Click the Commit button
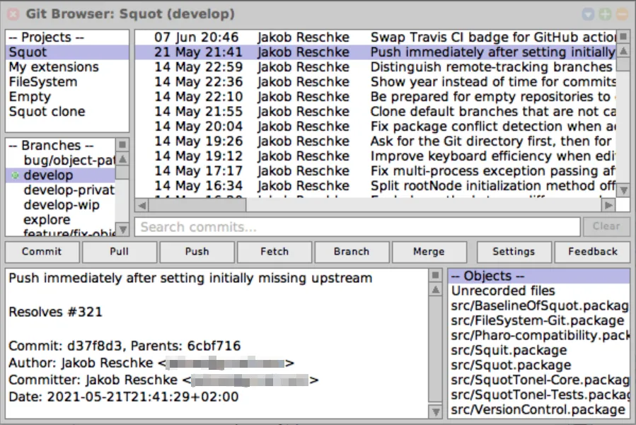Screen dimensions: 636x425 (x=42, y=252)
